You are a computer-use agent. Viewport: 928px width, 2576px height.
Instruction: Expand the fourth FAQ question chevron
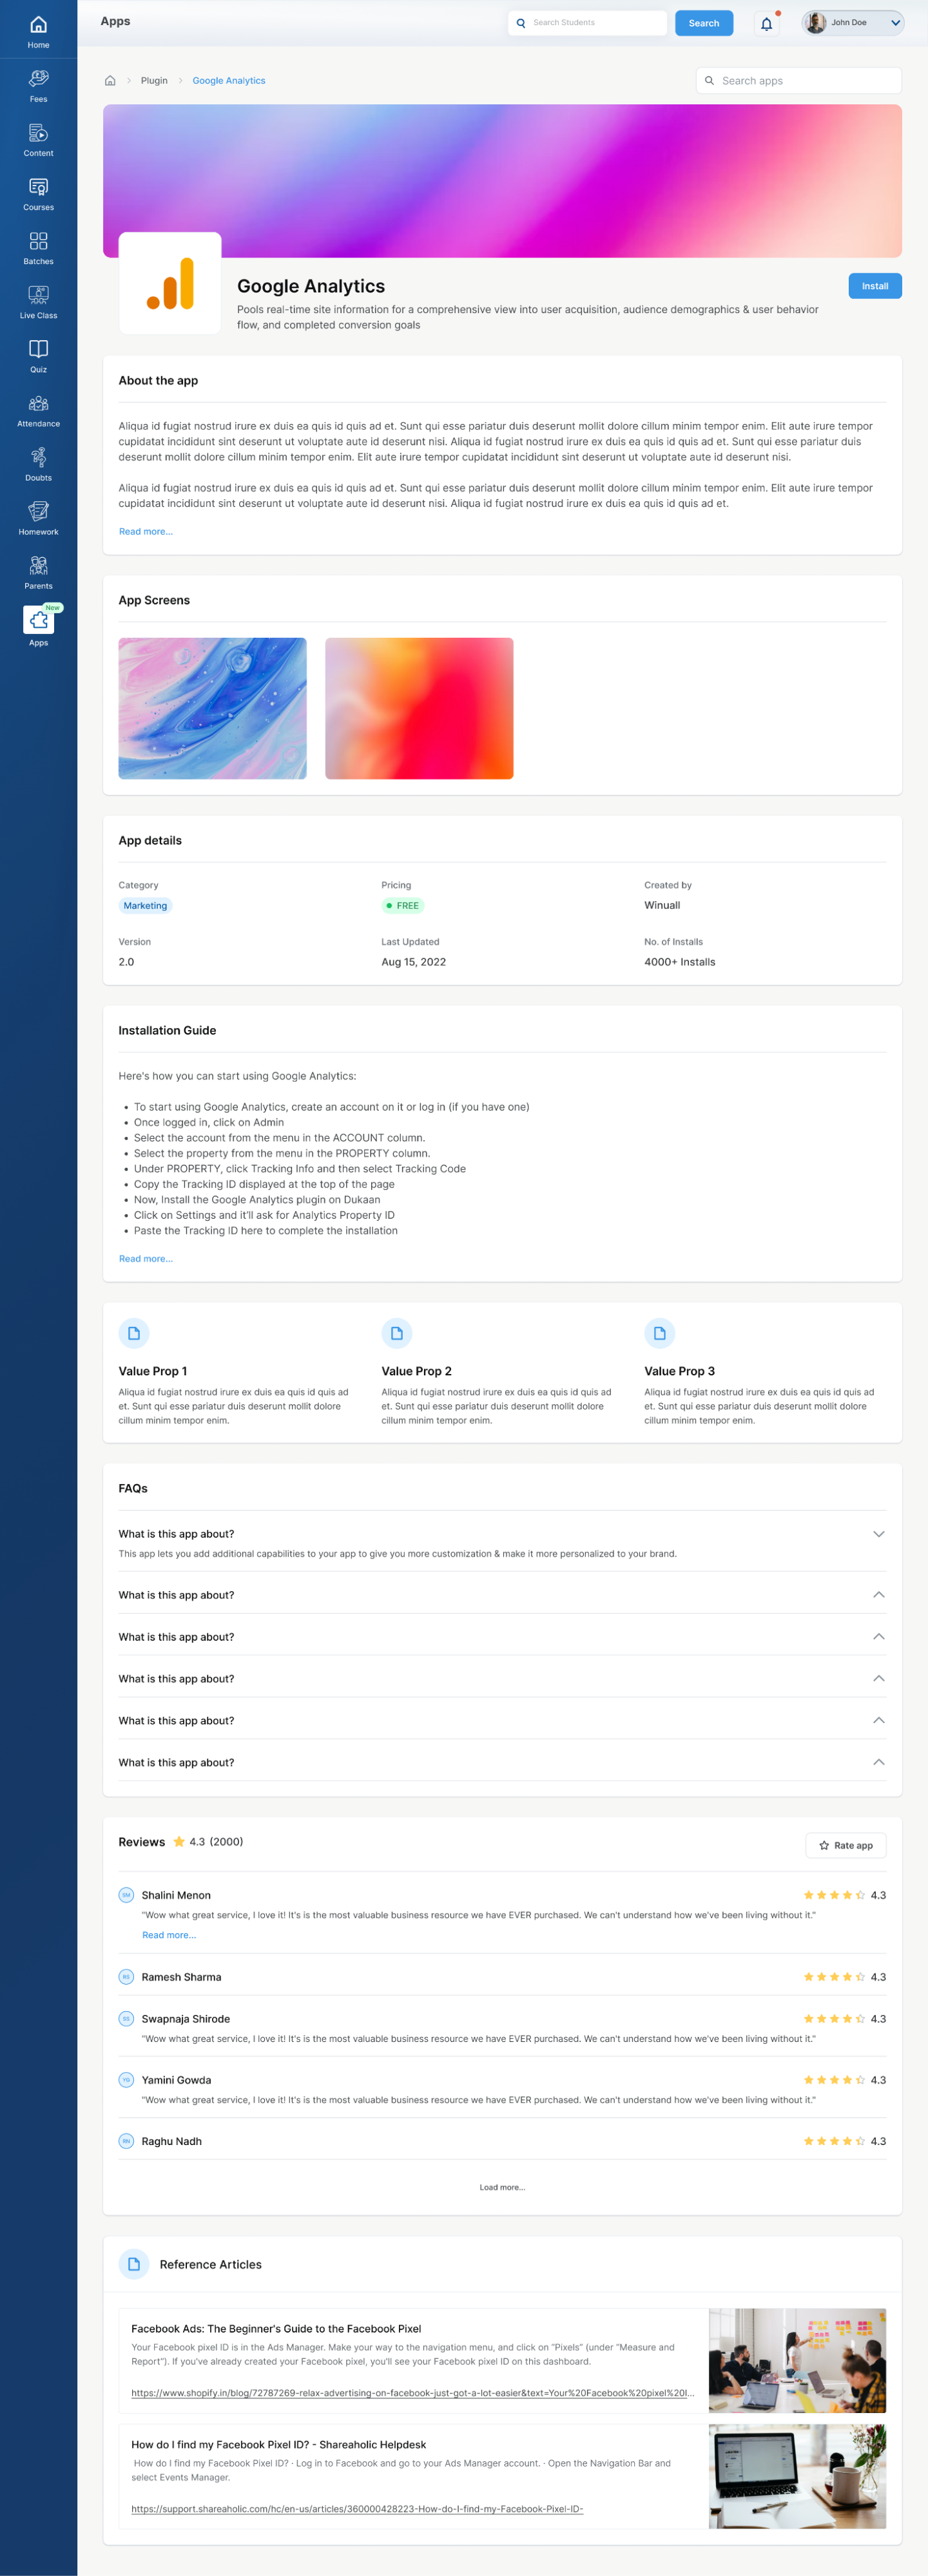[879, 1678]
